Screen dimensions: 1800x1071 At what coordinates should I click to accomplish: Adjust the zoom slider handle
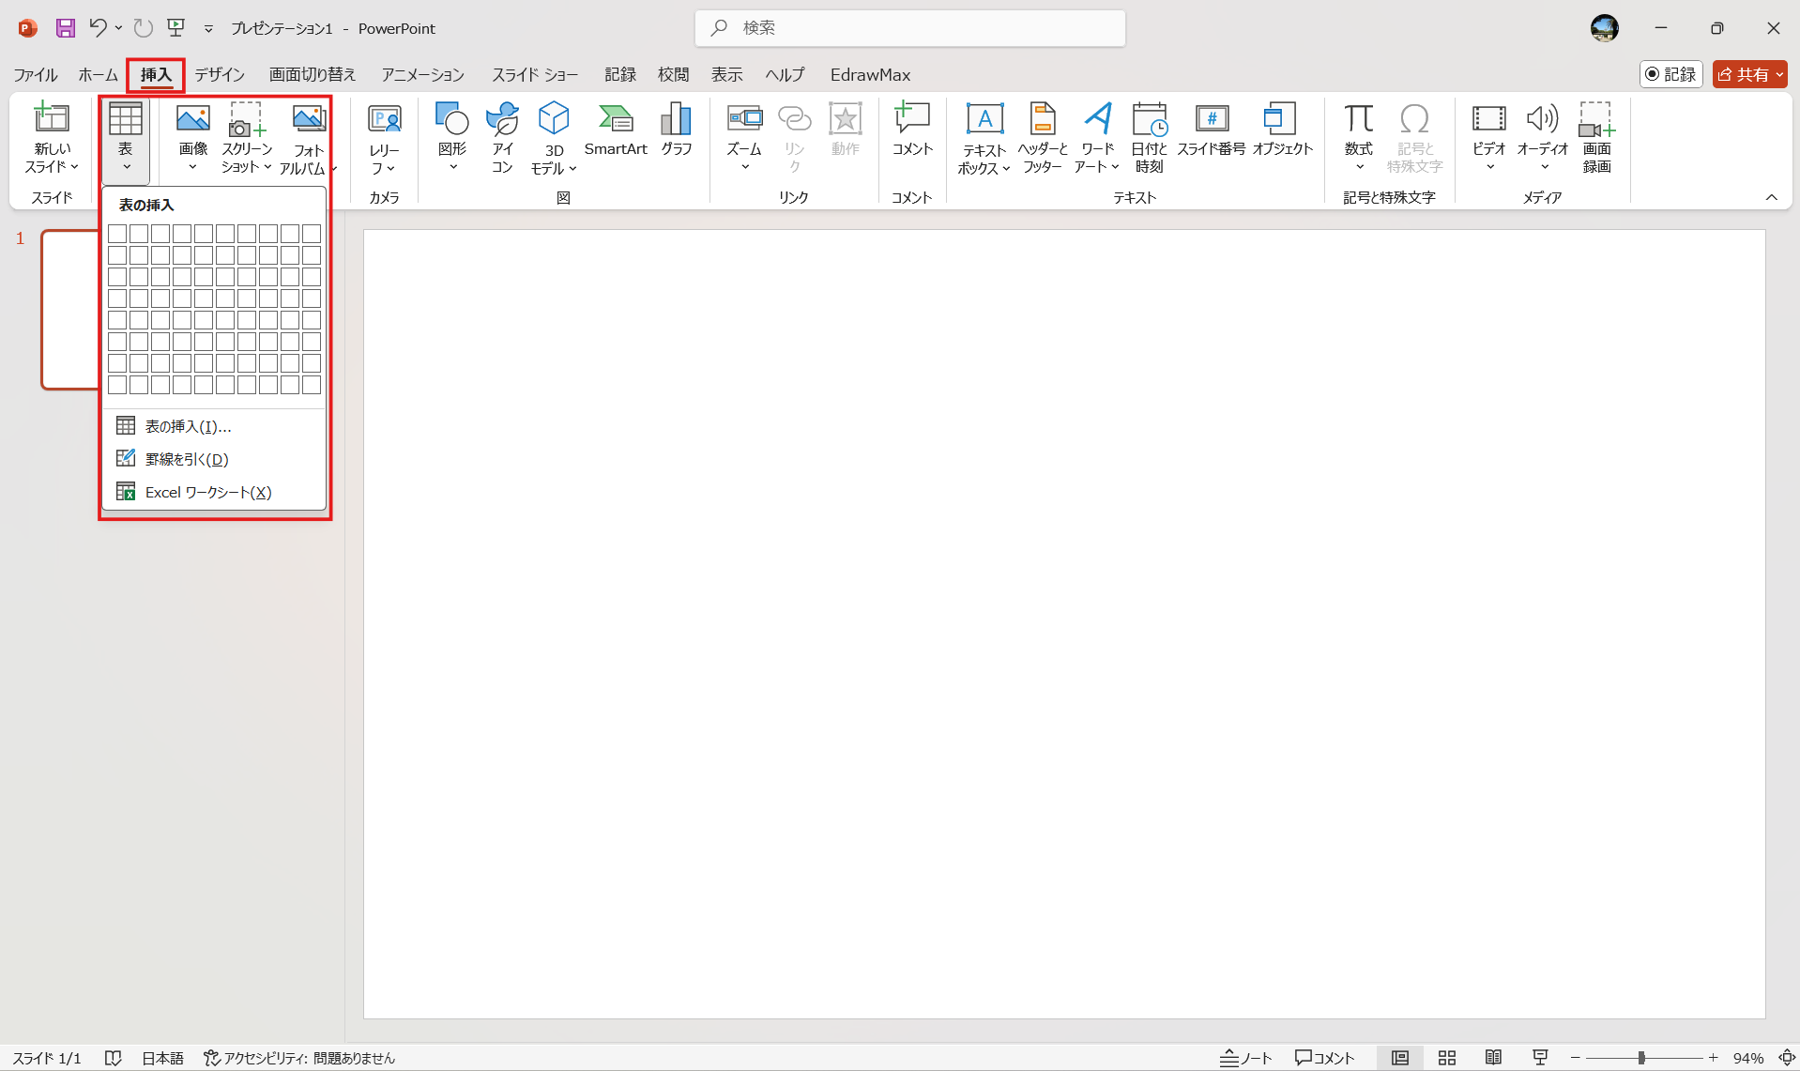coord(1641,1058)
